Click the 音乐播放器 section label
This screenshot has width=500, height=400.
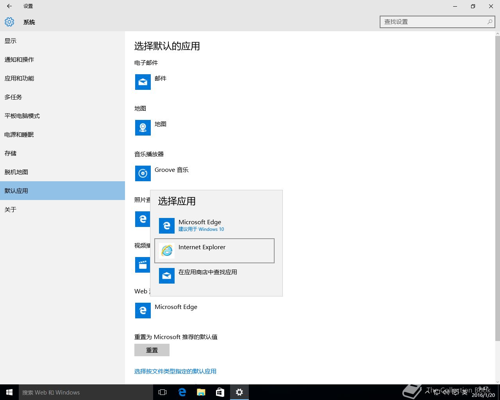(x=149, y=154)
